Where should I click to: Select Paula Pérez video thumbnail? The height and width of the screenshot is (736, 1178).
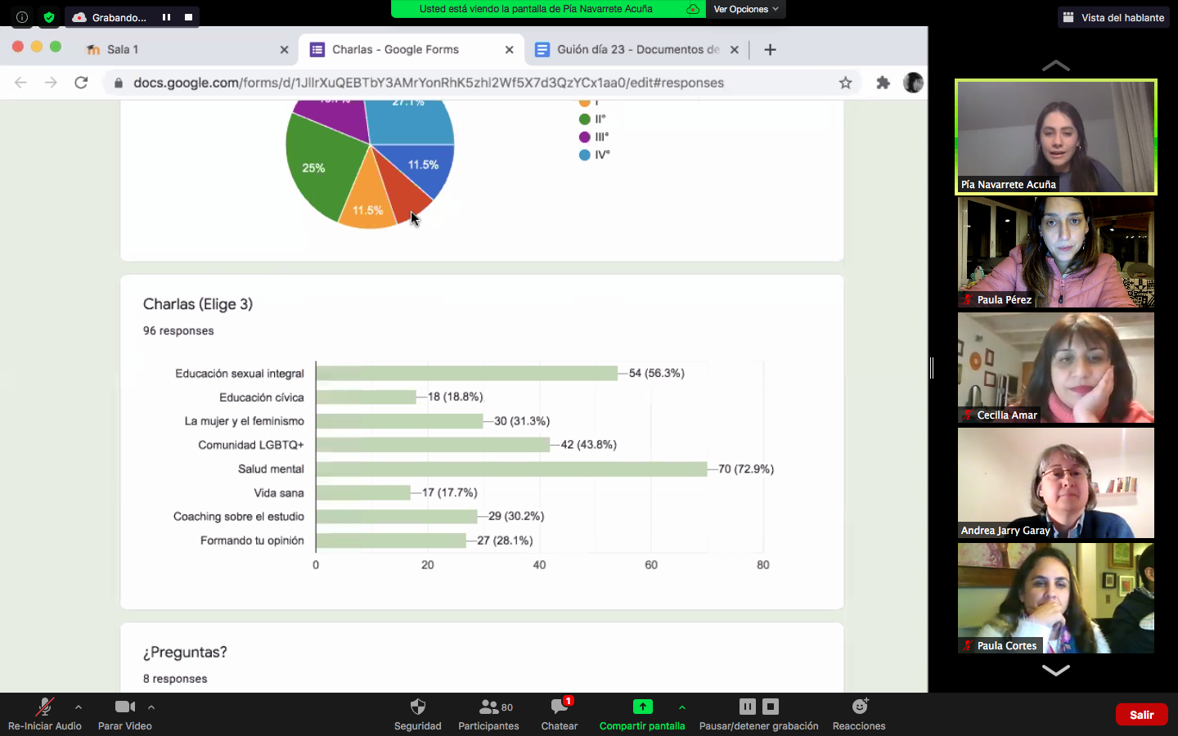coord(1055,252)
